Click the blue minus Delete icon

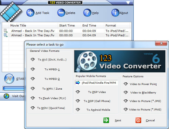click(x=61, y=13)
